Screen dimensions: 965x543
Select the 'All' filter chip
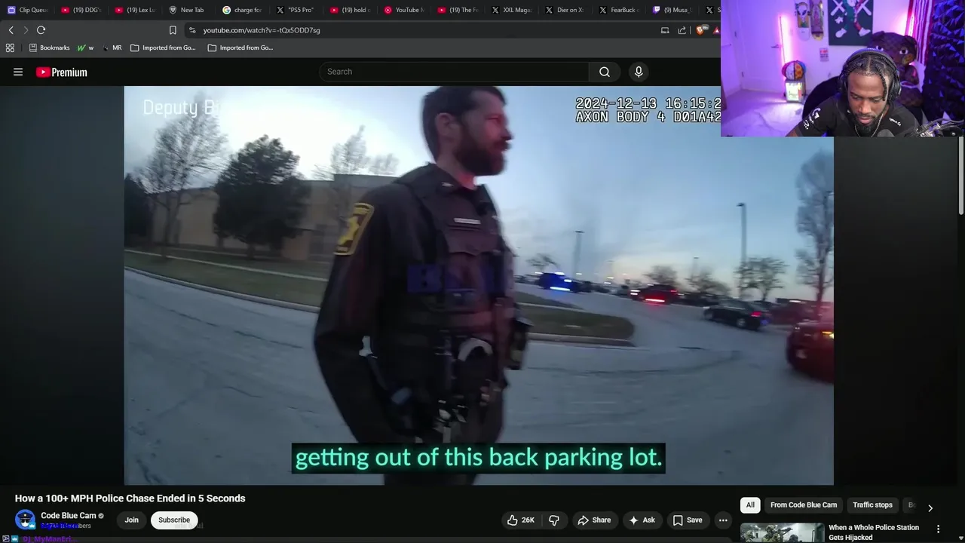[750, 505]
